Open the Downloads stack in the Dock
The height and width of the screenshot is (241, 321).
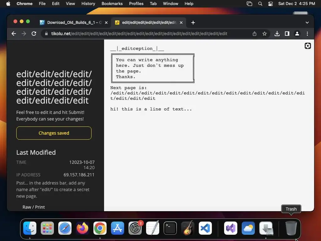tap(266, 228)
